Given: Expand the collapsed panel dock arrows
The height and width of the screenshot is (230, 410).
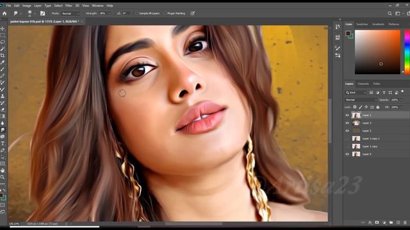Looking at the screenshot, I should 340,19.
